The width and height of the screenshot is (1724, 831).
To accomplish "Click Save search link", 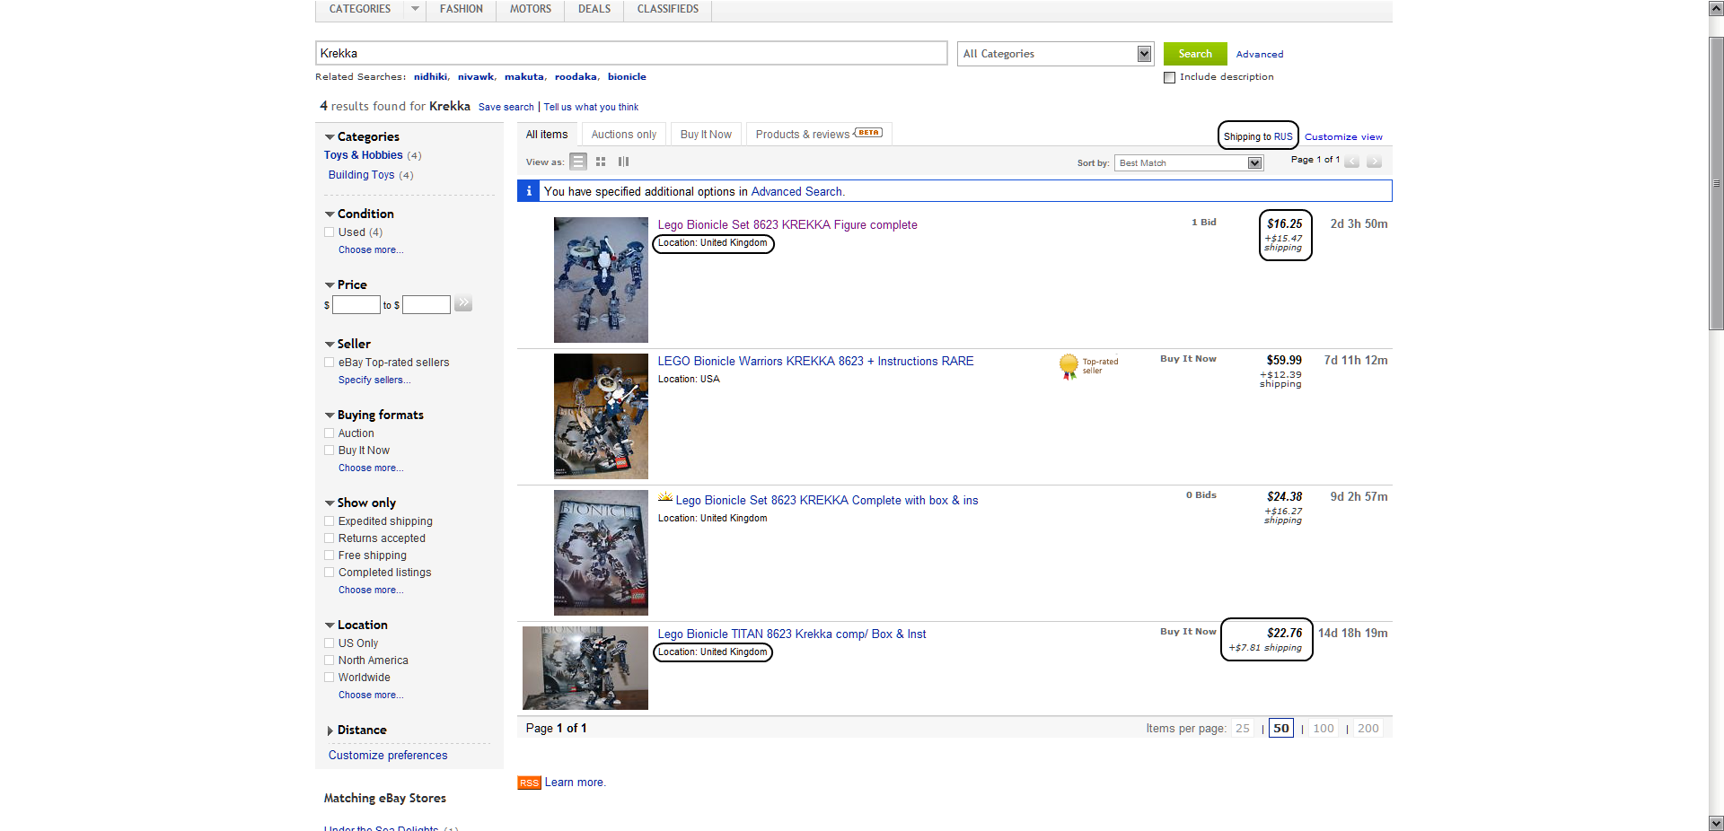I will click(x=506, y=107).
